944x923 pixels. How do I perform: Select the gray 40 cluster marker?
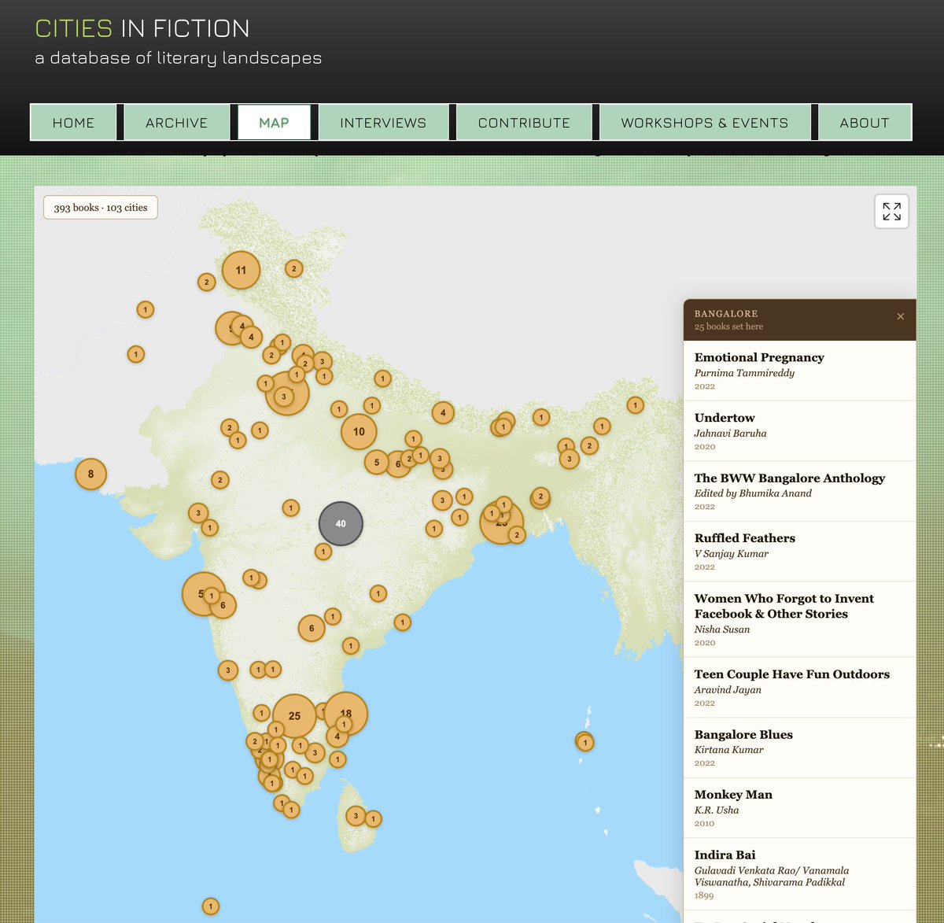(x=341, y=523)
